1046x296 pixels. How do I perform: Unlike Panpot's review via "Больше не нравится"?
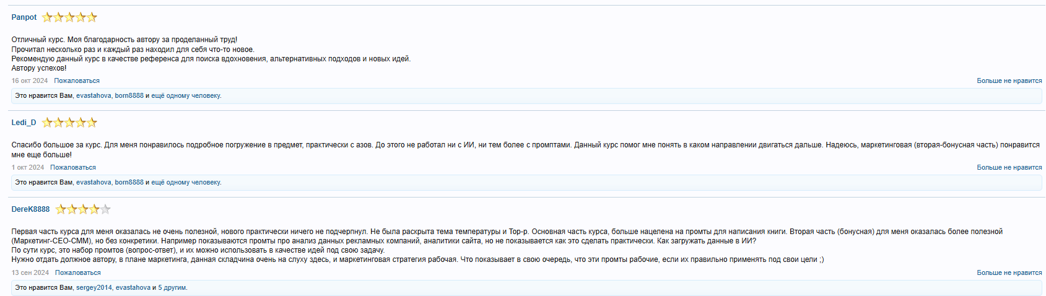coord(1009,81)
